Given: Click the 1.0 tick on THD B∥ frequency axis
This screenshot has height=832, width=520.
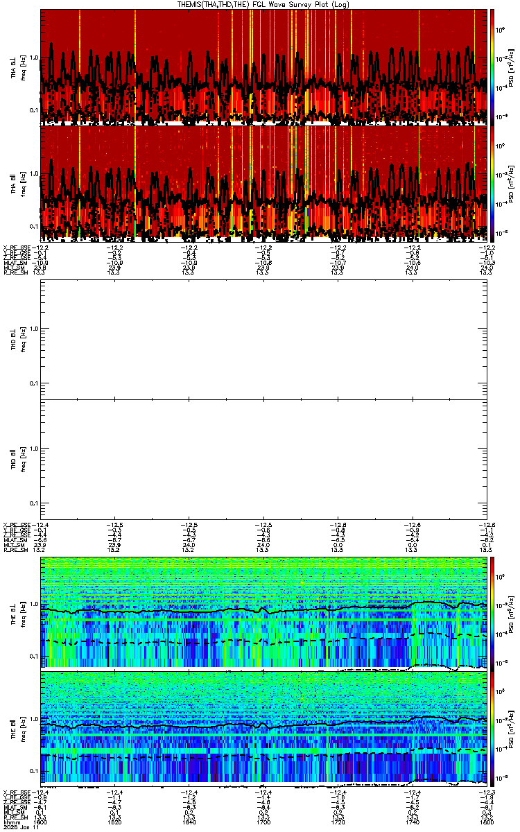Looking at the screenshot, I should click(34, 449).
